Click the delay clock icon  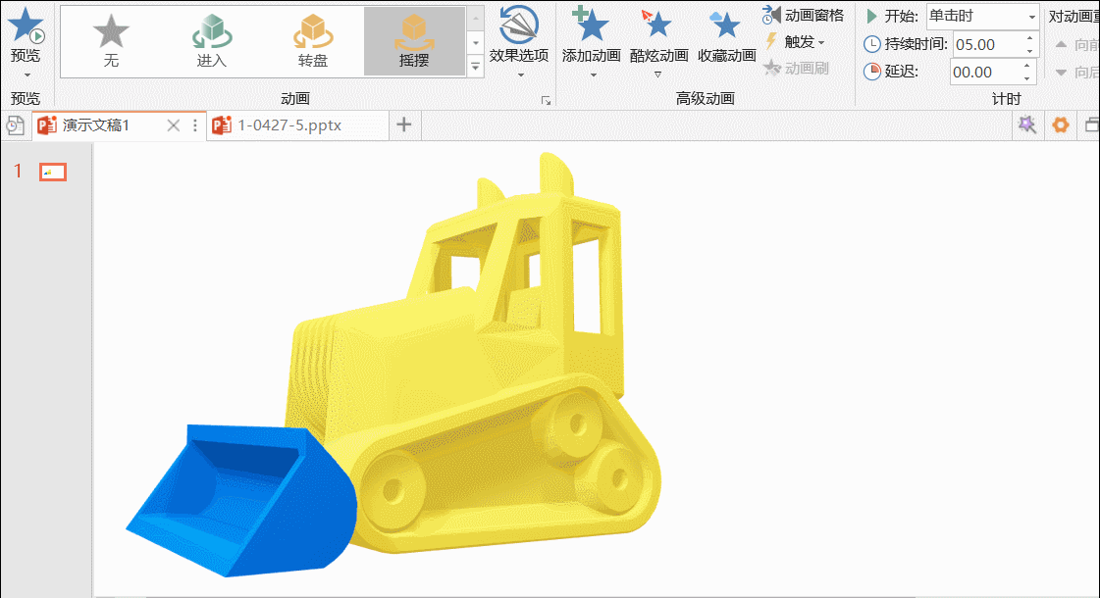click(x=872, y=72)
